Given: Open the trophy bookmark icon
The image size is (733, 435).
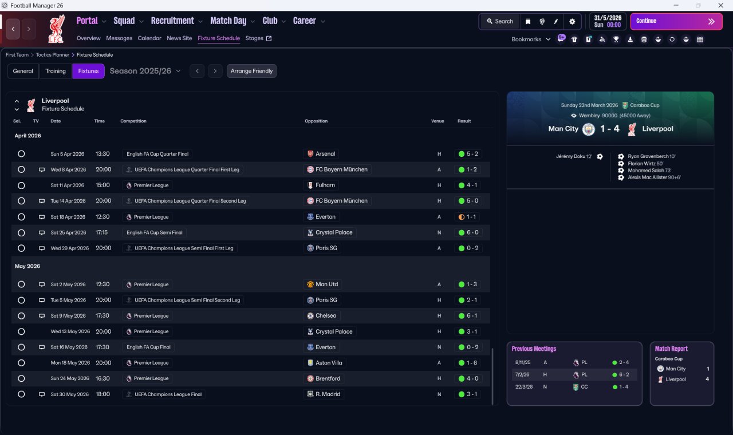Looking at the screenshot, I should coord(616,39).
